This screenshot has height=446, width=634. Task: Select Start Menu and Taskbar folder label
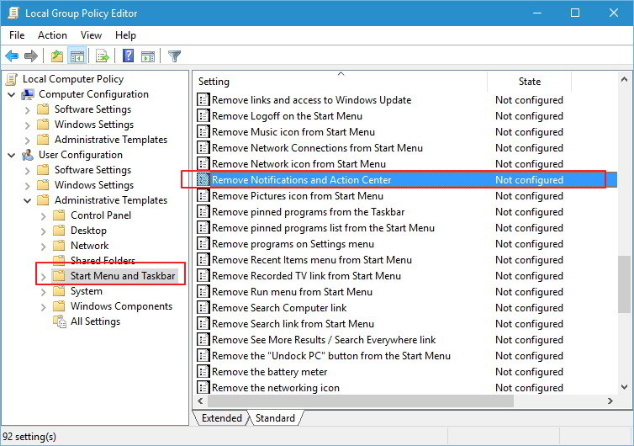pyautogui.click(x=123, y=276)
